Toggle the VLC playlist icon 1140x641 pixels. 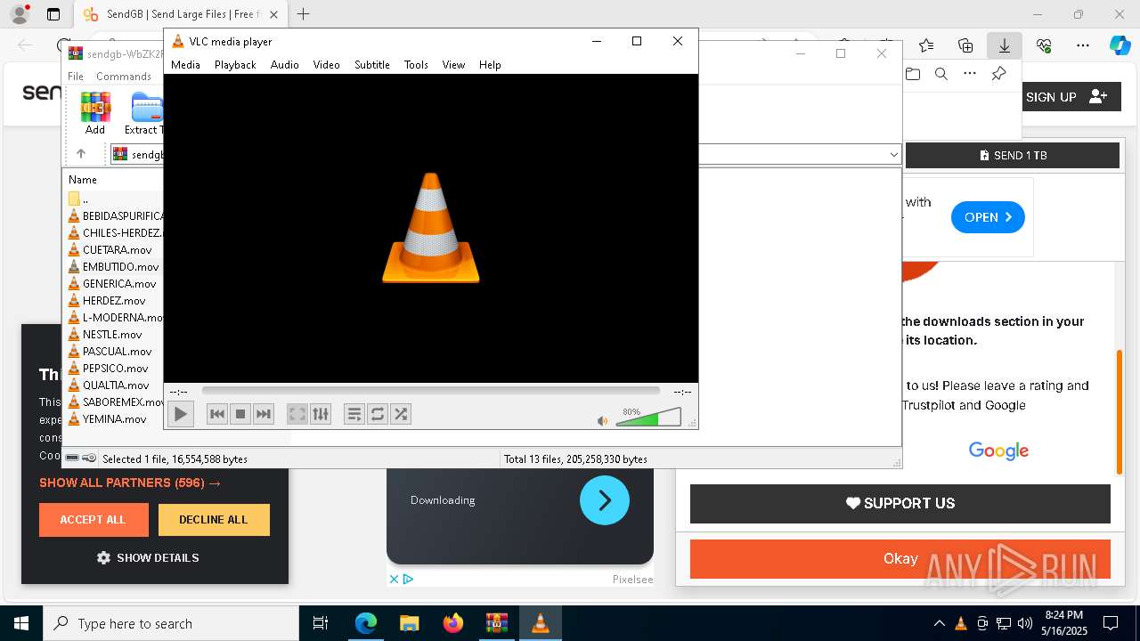click(354, 414)
